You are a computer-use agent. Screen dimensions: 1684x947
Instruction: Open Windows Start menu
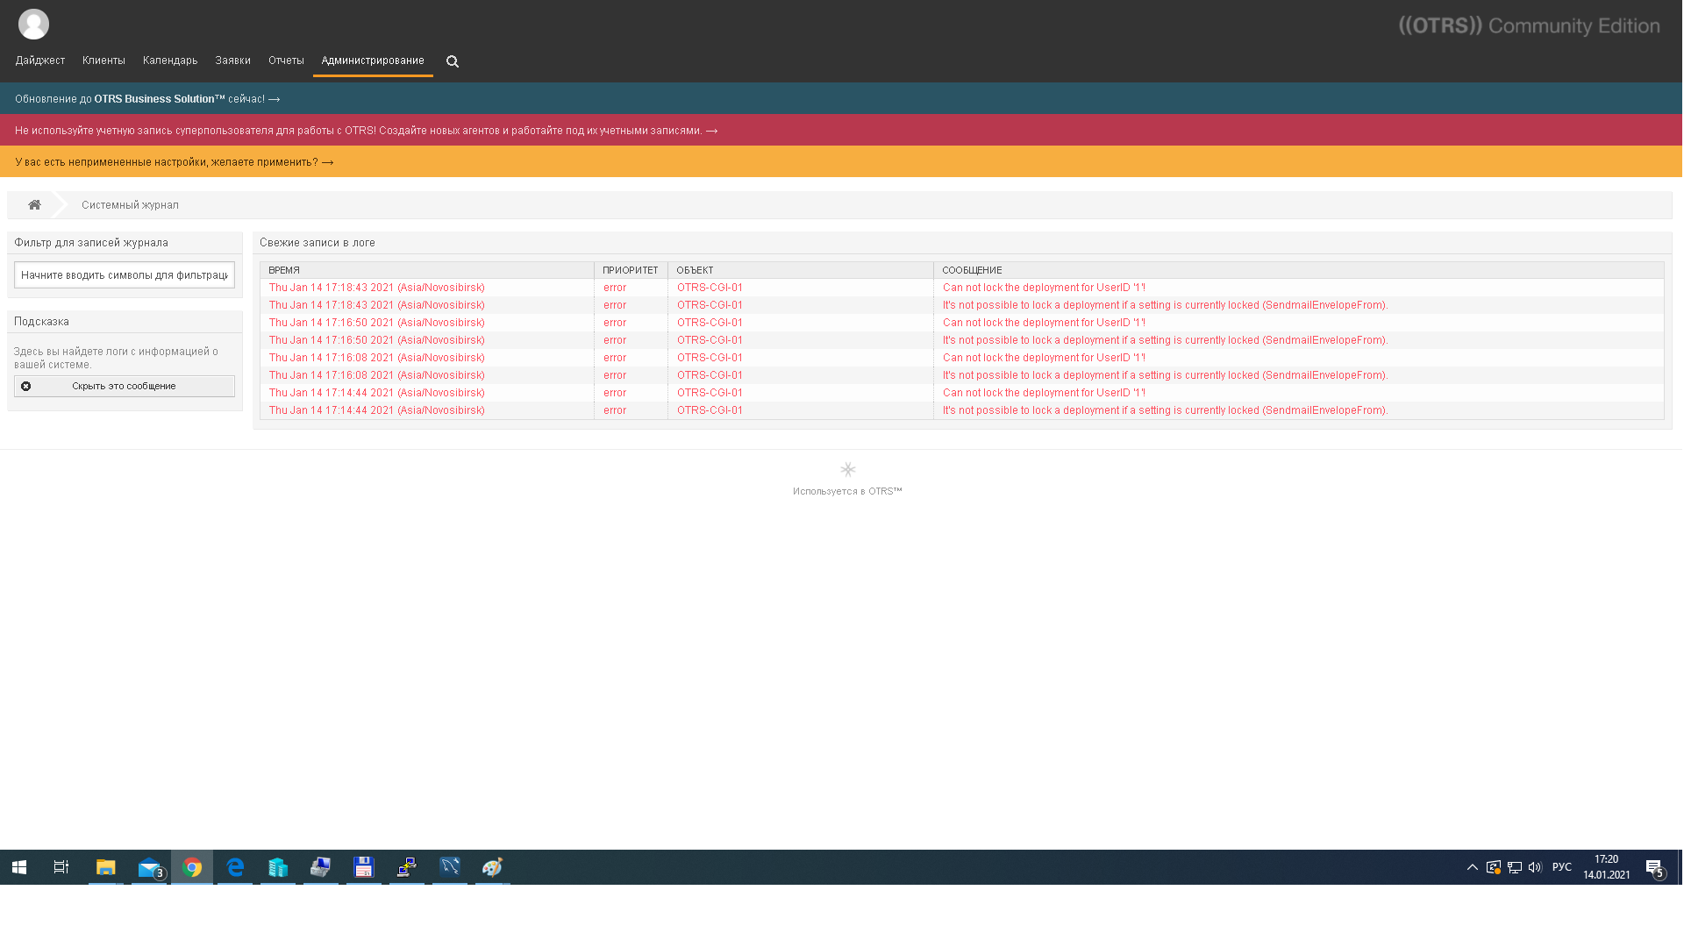click(x=19, y=867)
